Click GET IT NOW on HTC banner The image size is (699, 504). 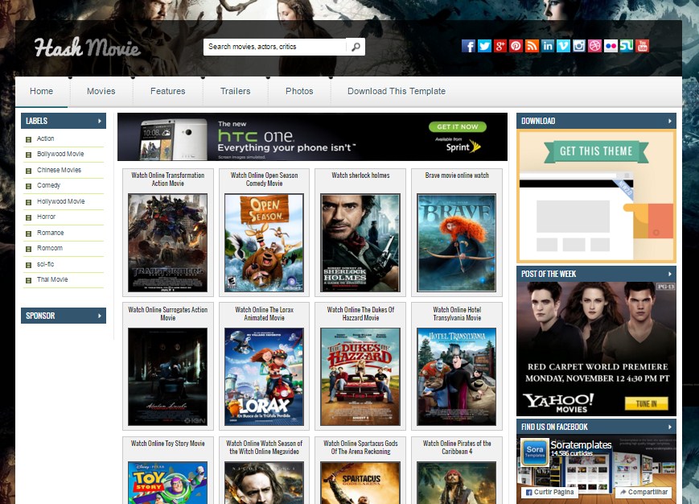click(x=458, y=126)
